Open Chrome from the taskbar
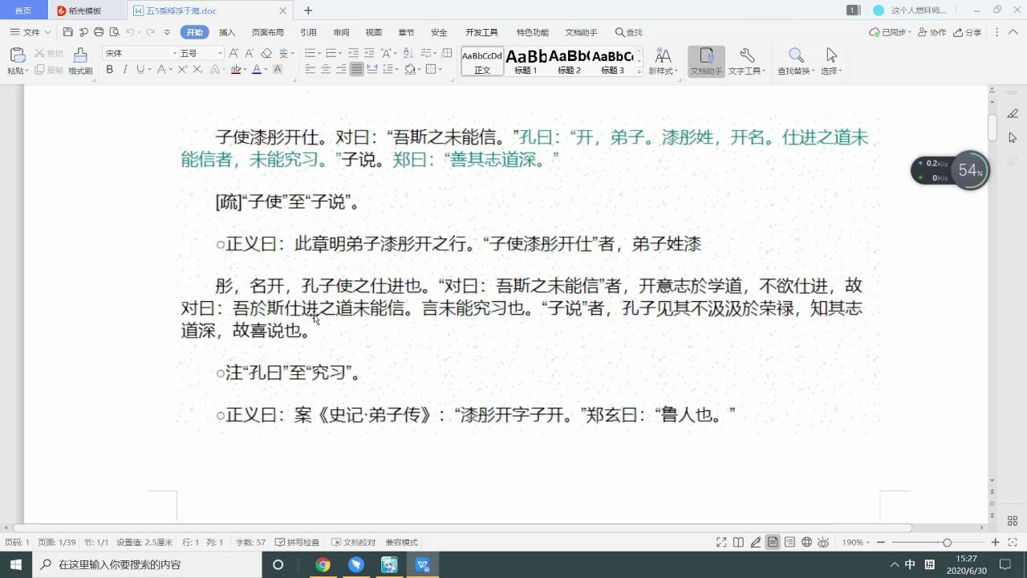1027x578 pixels. [323, 564]
